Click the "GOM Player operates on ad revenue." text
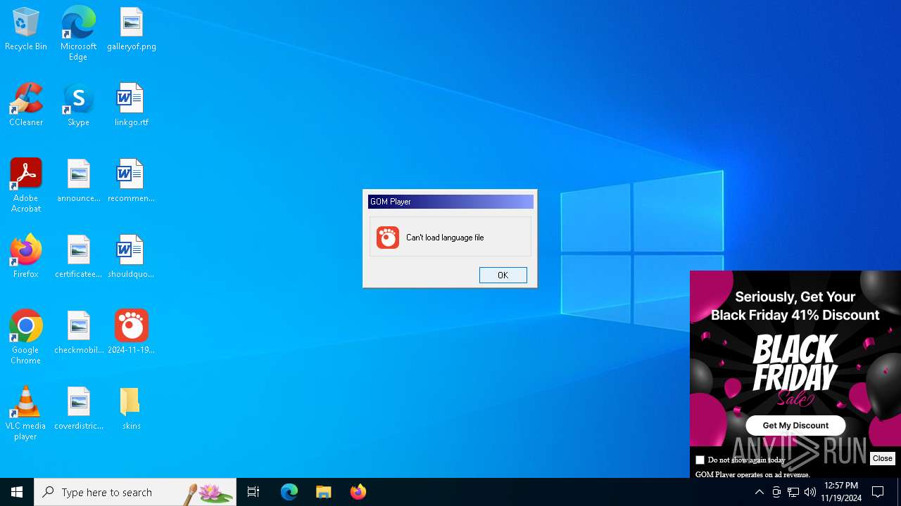901x506 pixels. click(x=752, y=474)
